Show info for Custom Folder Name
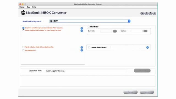The width and height of the screenshot is (176, 99). (147, 48)
